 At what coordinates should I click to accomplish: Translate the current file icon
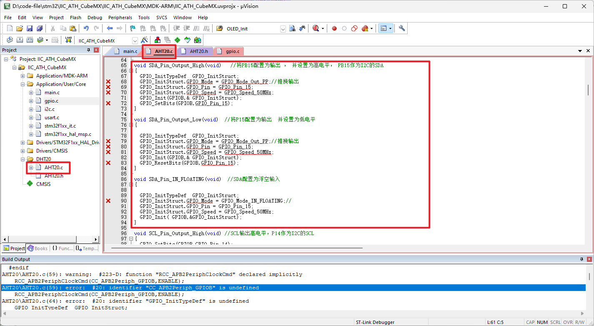[9, 40]
